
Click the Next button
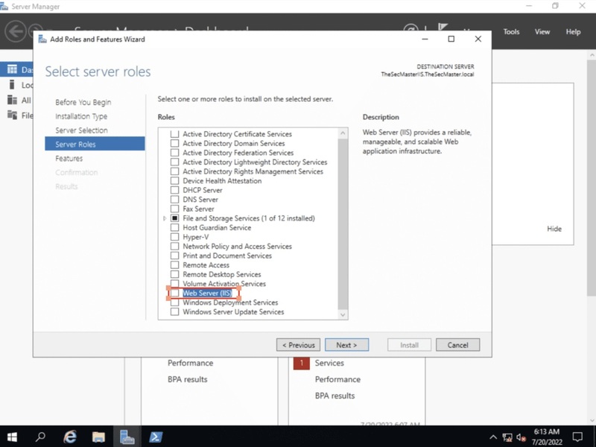(x=346, y=345)
